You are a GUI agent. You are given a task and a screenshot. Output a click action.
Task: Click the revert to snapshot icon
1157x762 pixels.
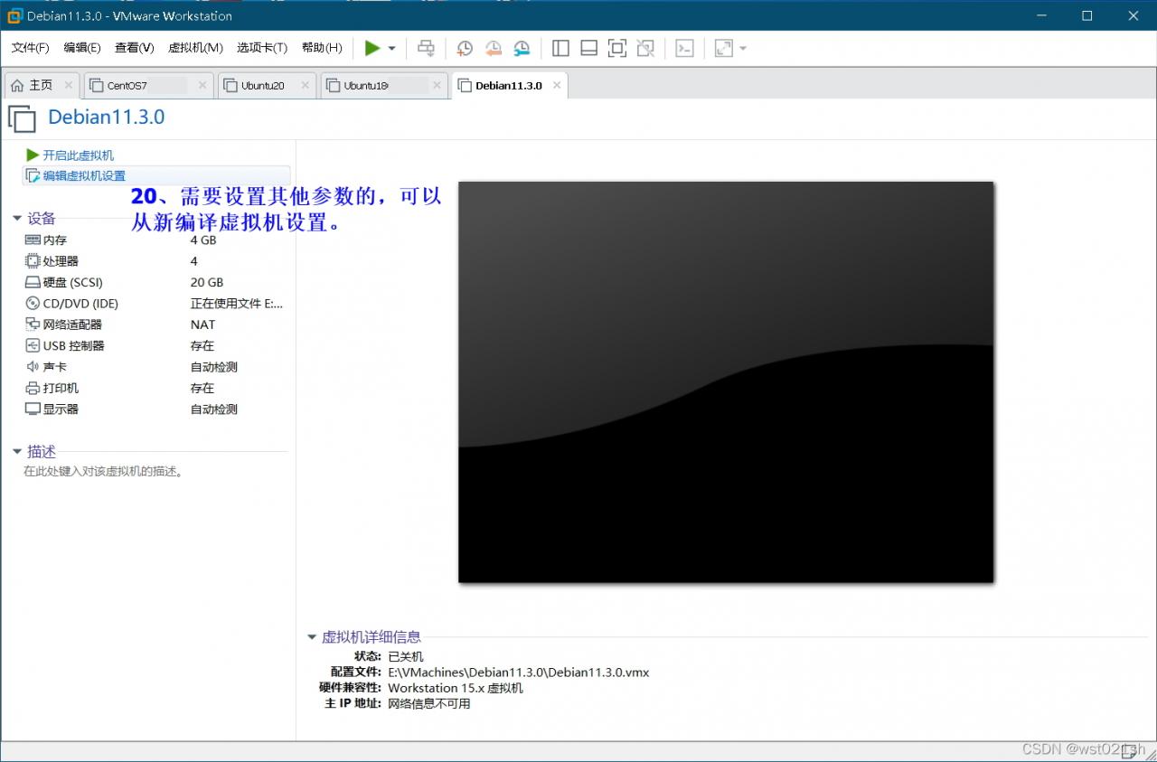coord(494,48)
